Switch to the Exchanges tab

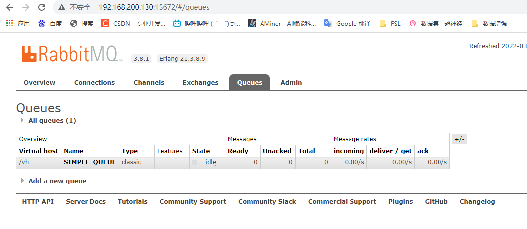[201, 82]
